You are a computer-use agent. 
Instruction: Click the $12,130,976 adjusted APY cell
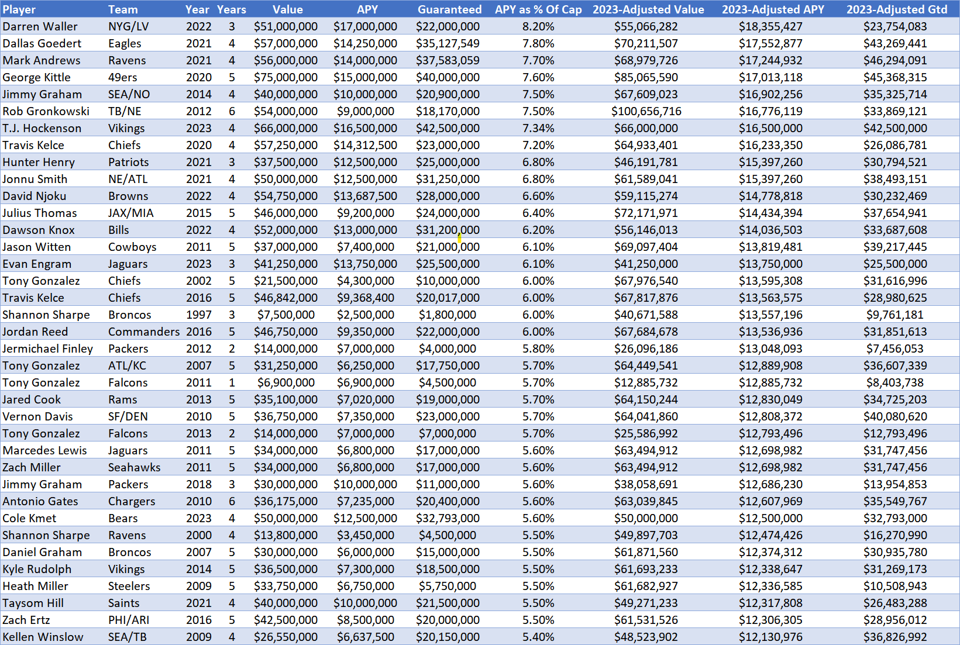(770, 637)
